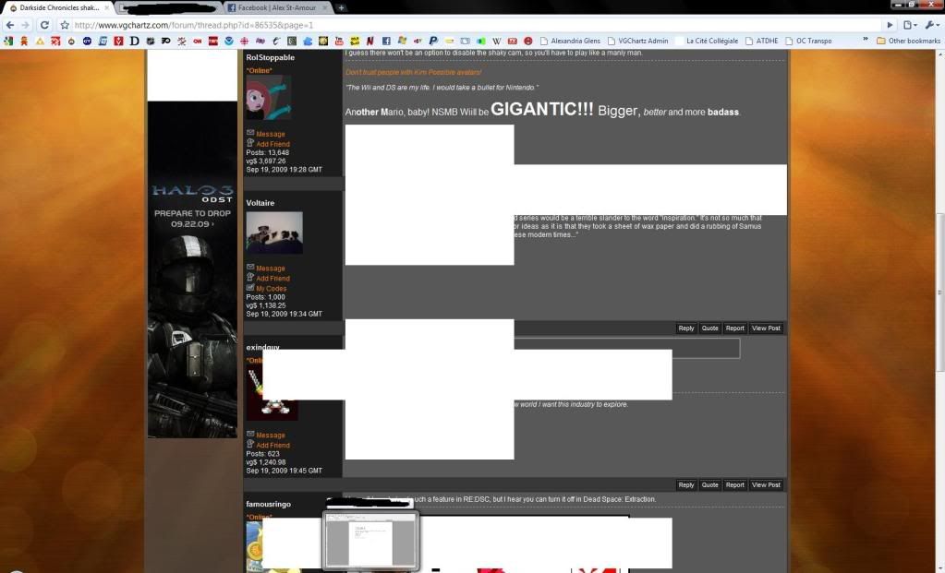Bookmark this page using the star icon
Image resolution: width=945 pixels, height=573 pixels.
tap(65, 25)
